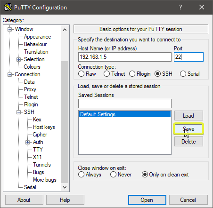This screenshot has height=208, width=213.
Task: Click the Cancel button
Action: point(188,200)
